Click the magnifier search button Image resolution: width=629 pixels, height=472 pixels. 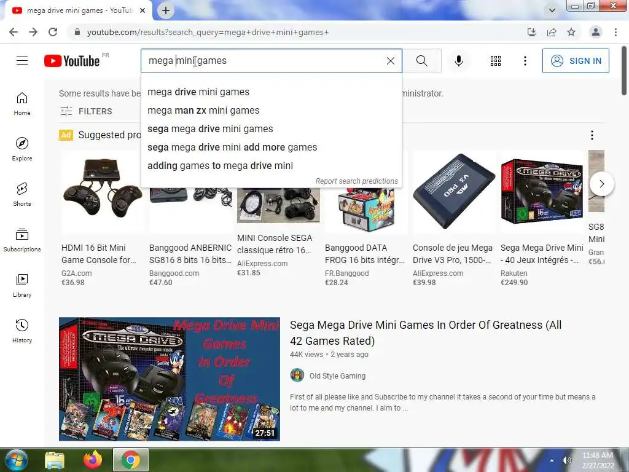421,61
